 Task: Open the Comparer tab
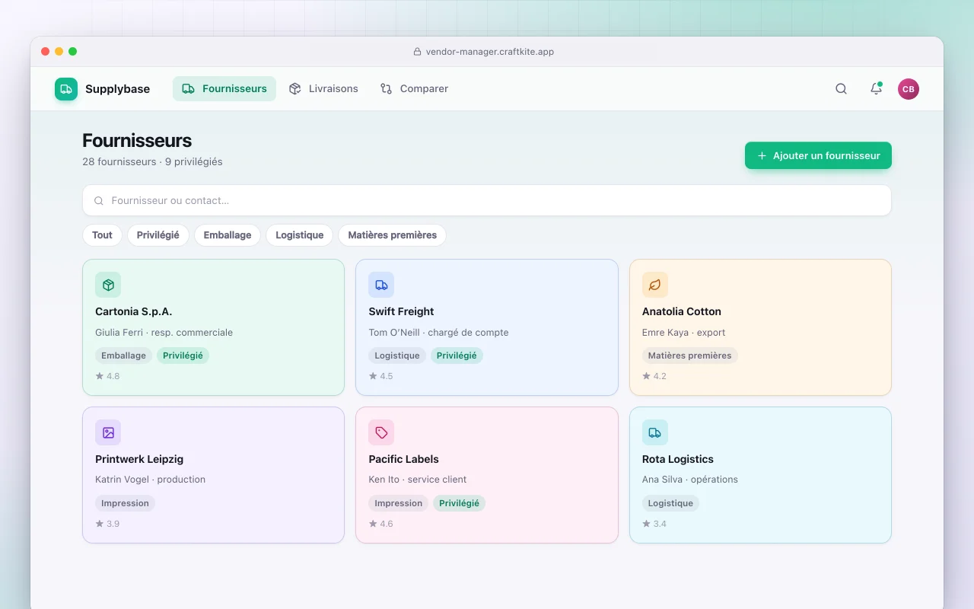click(414, 89)
